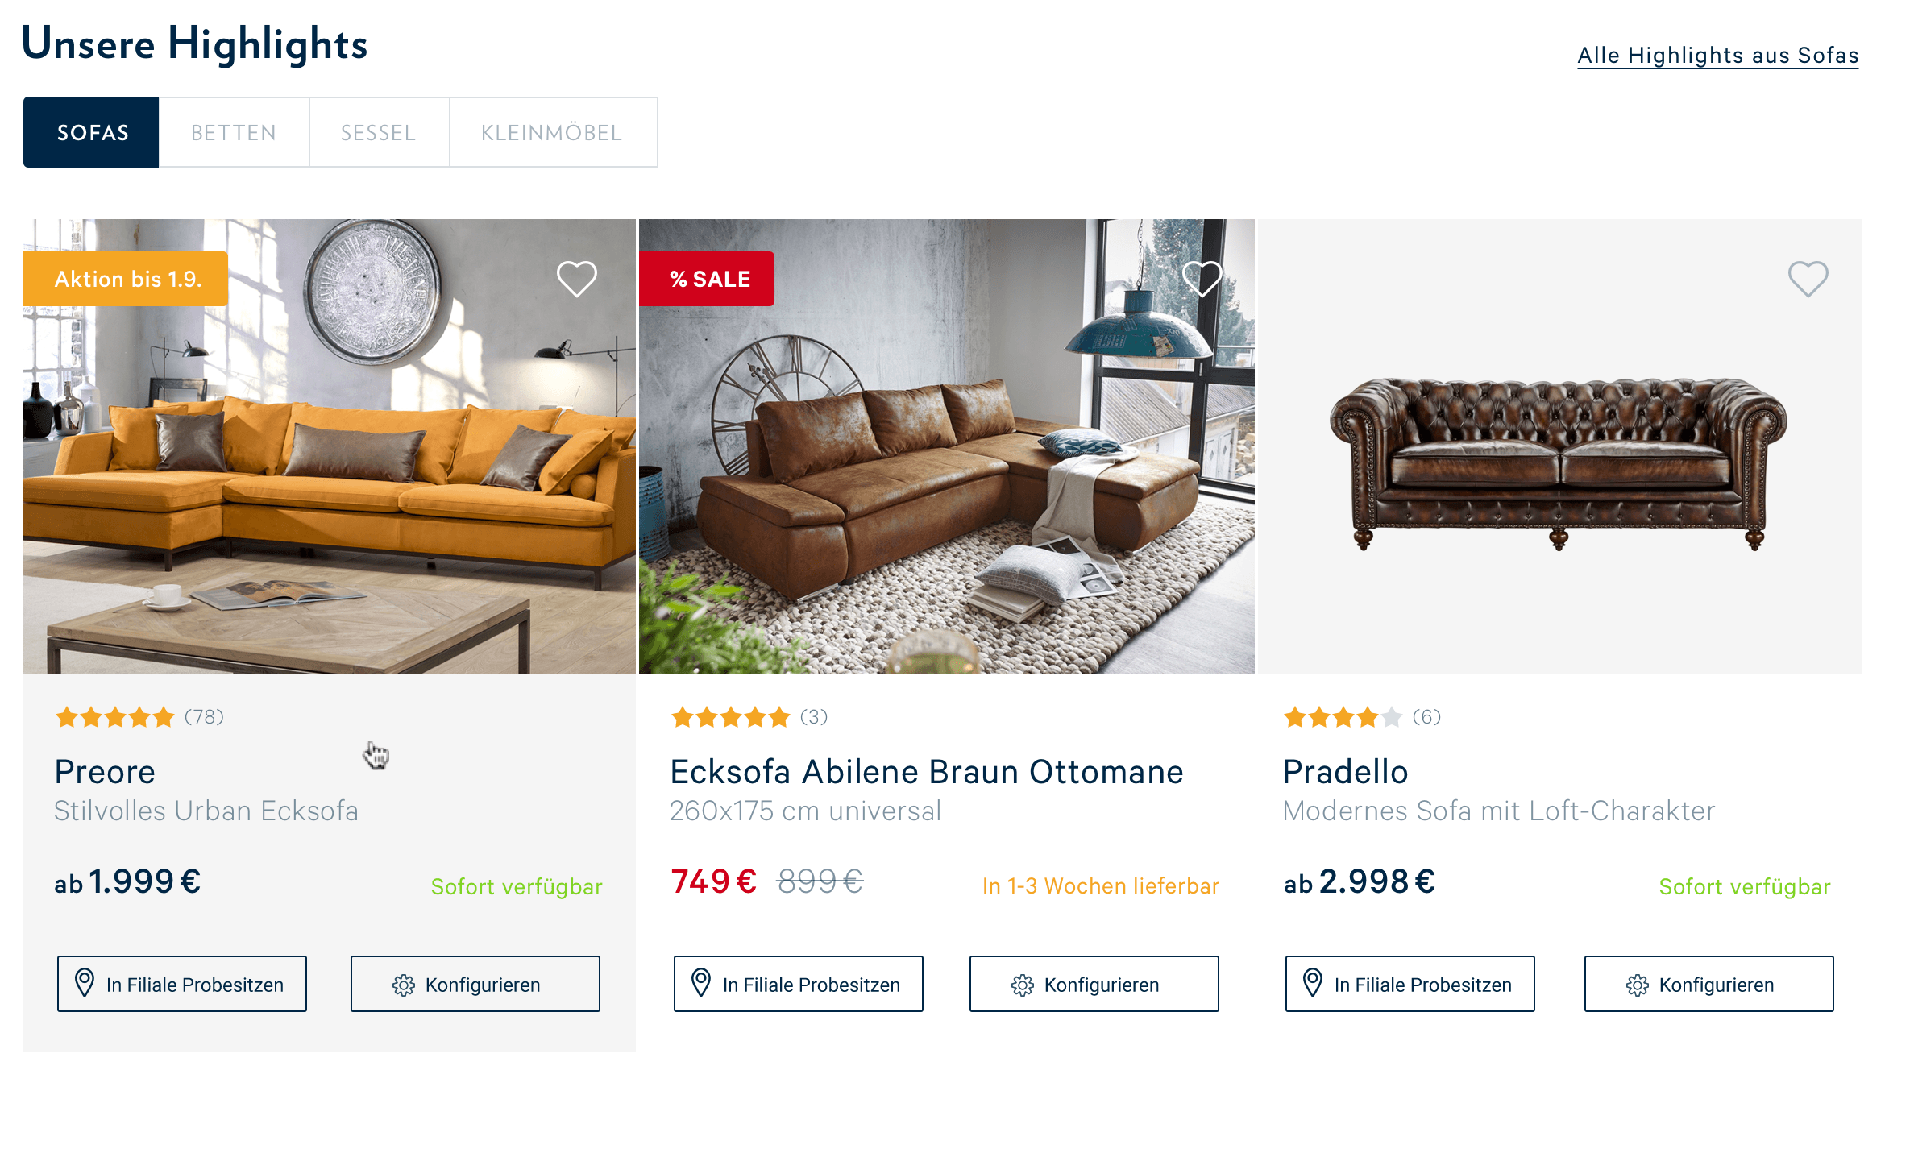Click gear icon in Pradello Konfigurieren button
1914x1153 pixels.
click(x=1638, y=985)
